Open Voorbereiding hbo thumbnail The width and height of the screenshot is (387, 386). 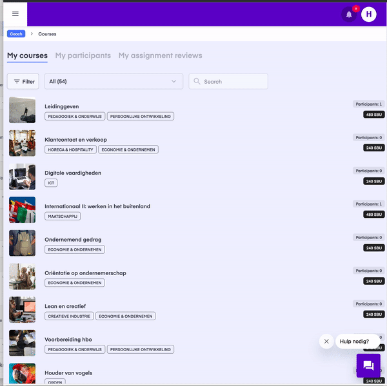tap(22, 343)
